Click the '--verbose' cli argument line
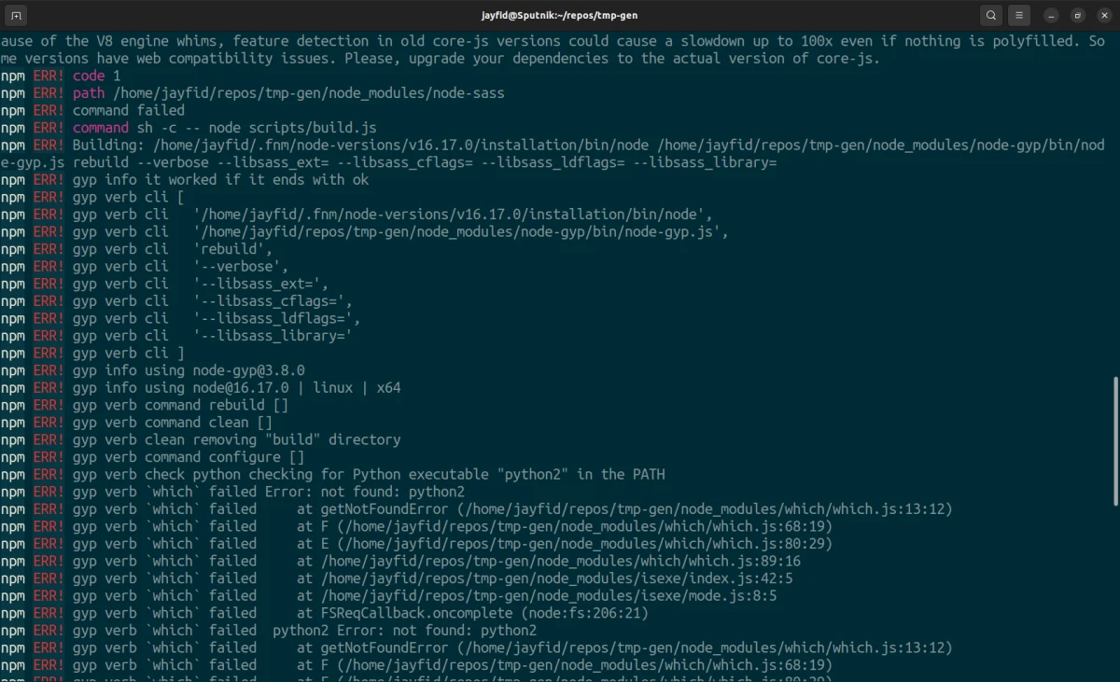 tap(145, 267)
